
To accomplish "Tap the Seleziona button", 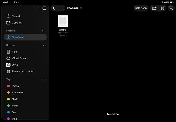I will point(141,8).
